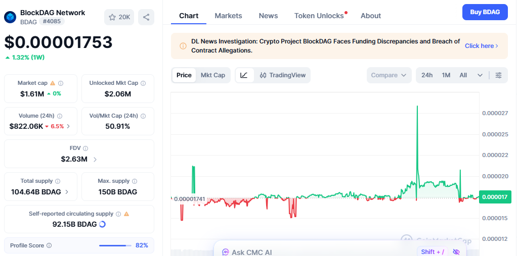
Task: Click the $2.06M unlocked market cap value
Action: [x=118, y=94]
